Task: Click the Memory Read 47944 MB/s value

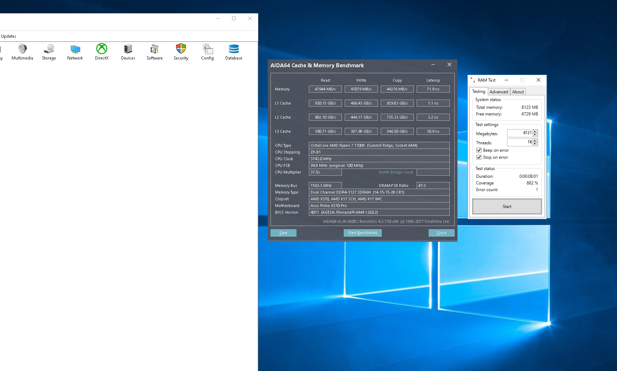Action: pos(325,89)
